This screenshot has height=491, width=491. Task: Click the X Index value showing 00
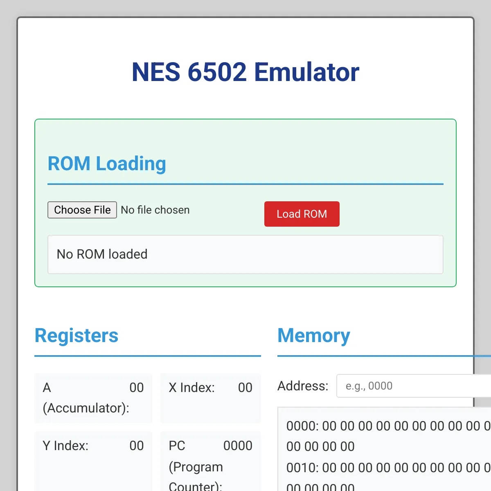point(245,387)
